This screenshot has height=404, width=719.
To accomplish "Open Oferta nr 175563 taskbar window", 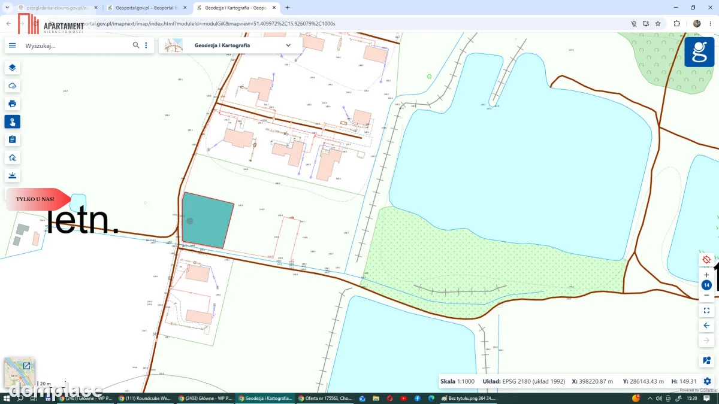I will 325,398.
